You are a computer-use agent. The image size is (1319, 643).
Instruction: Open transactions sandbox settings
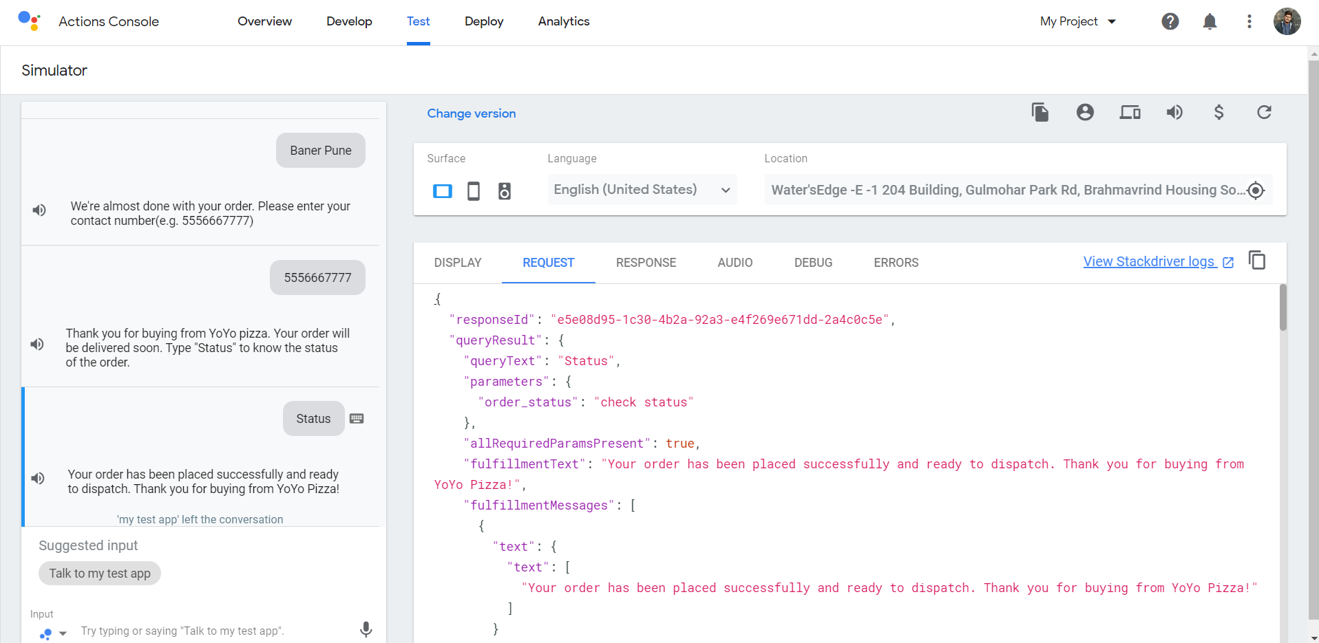tap(1218, 112)
